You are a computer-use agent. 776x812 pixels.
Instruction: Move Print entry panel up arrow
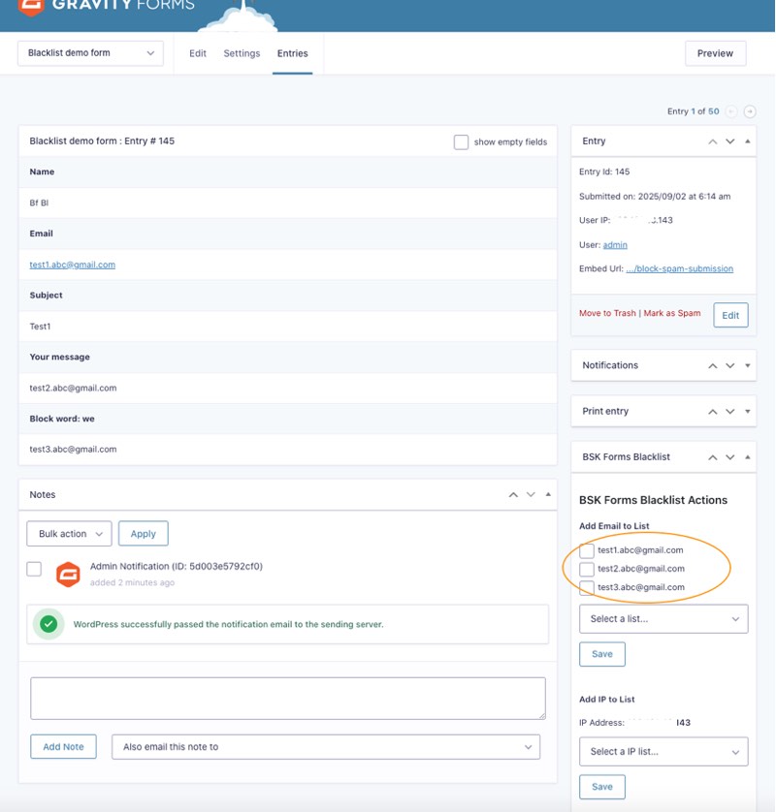coord(713,412)
